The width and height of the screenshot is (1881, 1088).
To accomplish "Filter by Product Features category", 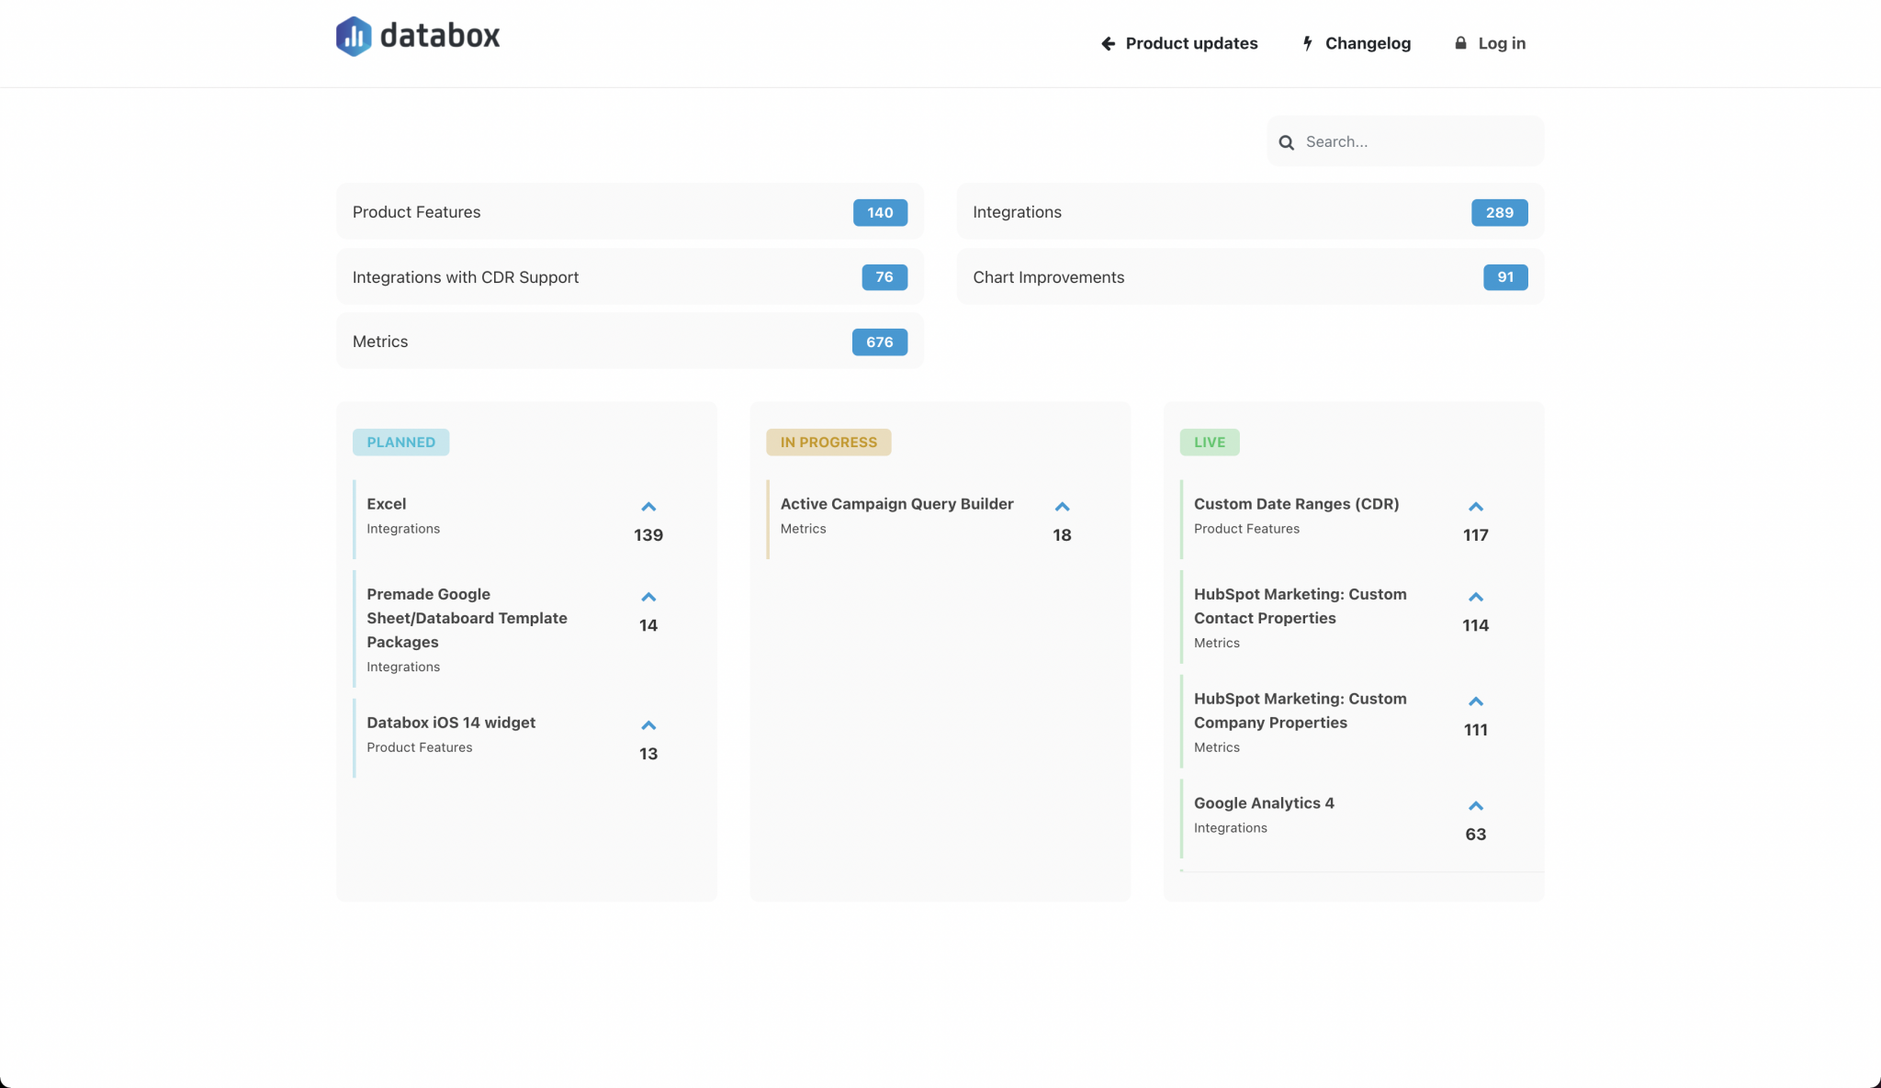I will (x=630, y=212).
